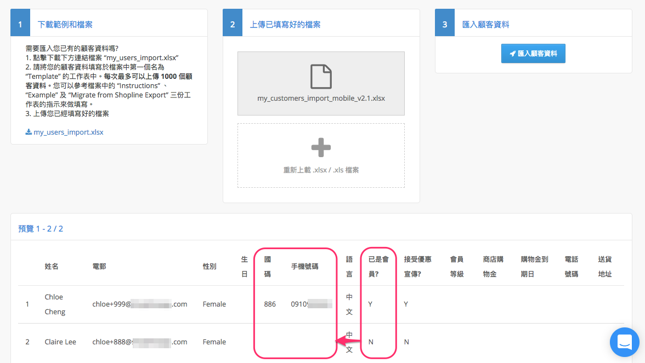Viewport: 645px width, 363px height.
Task: Click the step 2 number badge
Action: (x=233, y=25)
